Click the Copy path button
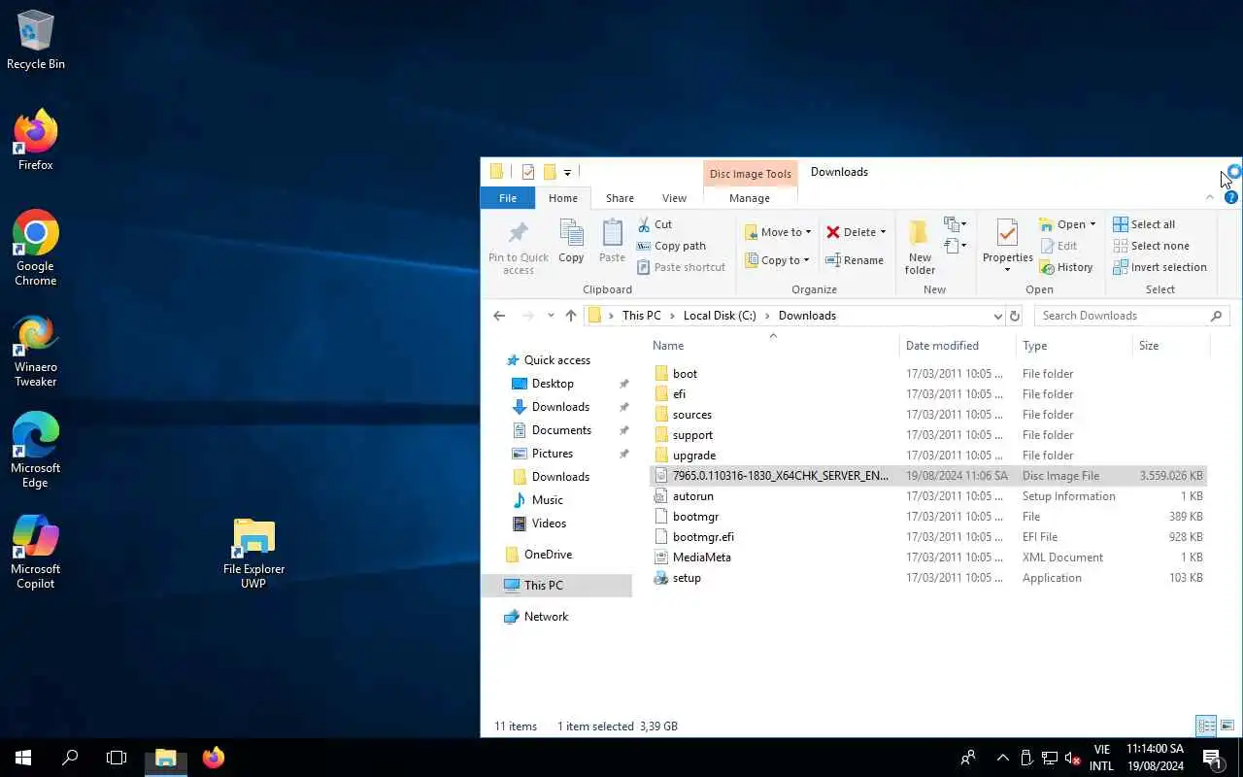The image size is (1243, 777). coord(671,246)
